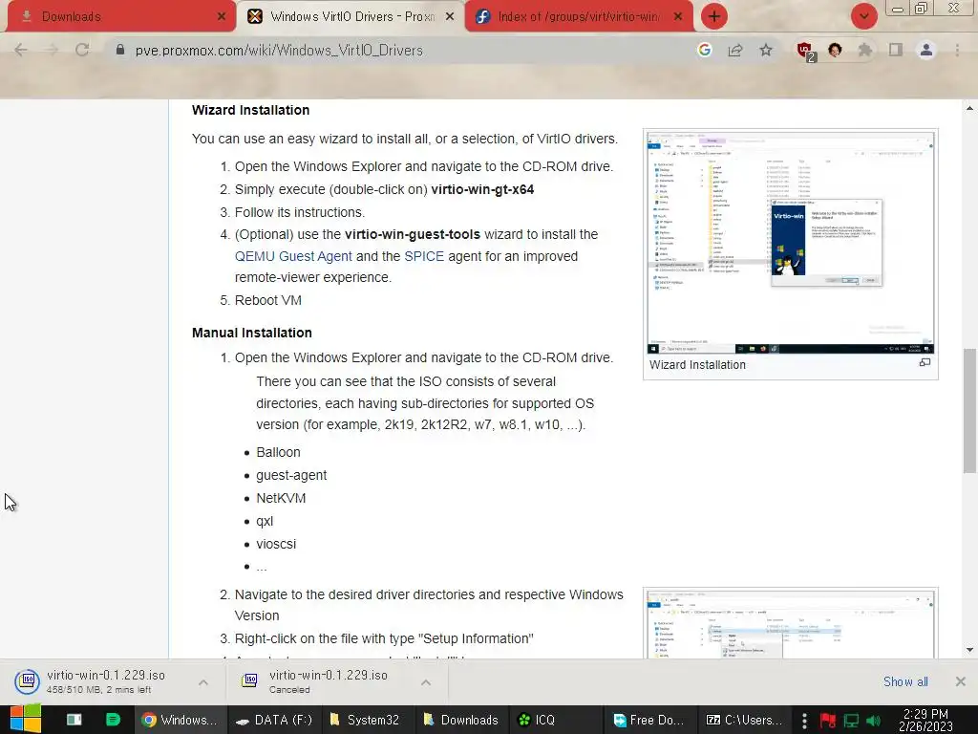The width and height of the screenshot is (978, 734).
Task: Click the bold text virtio-win-gt-x64
Action: point(482,190)
